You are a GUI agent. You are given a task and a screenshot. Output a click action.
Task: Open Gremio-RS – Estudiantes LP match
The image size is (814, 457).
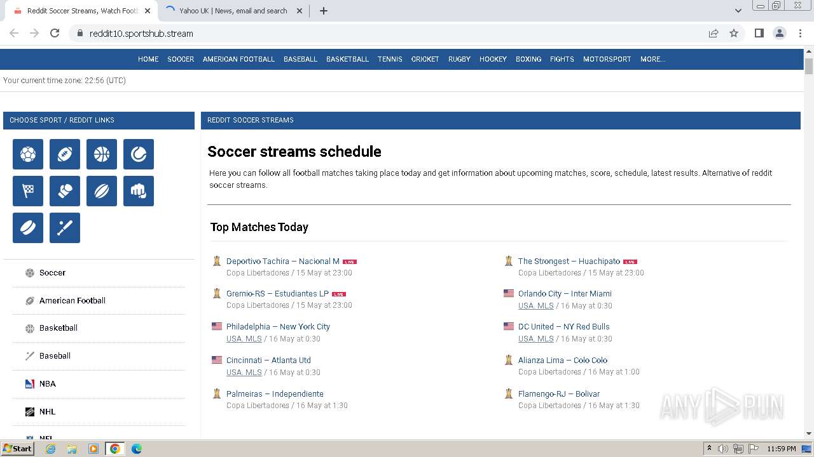(x=277, y=294)
